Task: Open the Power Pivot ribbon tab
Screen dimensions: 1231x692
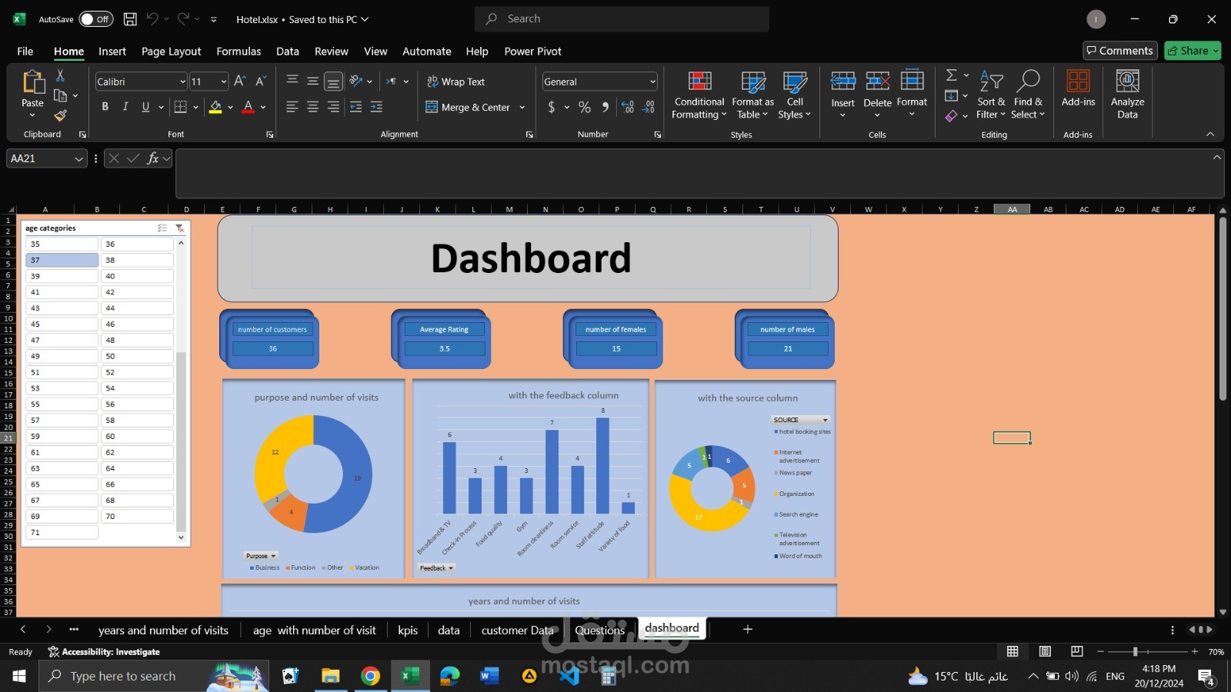Action: 532,52
